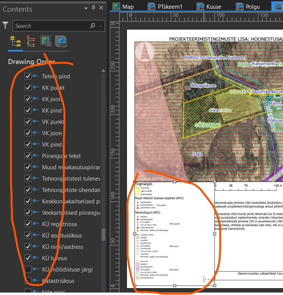Viewport: 283px width, 295px height.
Task: Uncheck the VK punkt layer
Action: (x=28, y=122)
